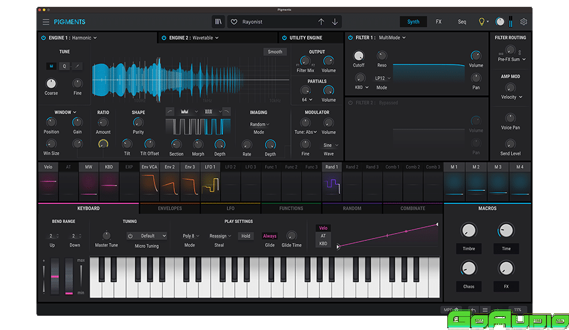Toggle Engine 1 power button
Screen dimensions: 569x330
pos(43,38)
